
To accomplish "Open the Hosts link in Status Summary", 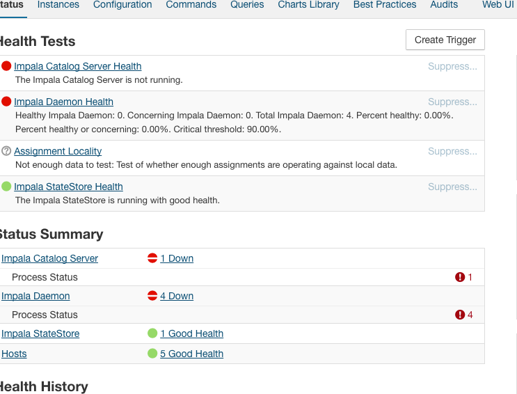I will 14,354.
